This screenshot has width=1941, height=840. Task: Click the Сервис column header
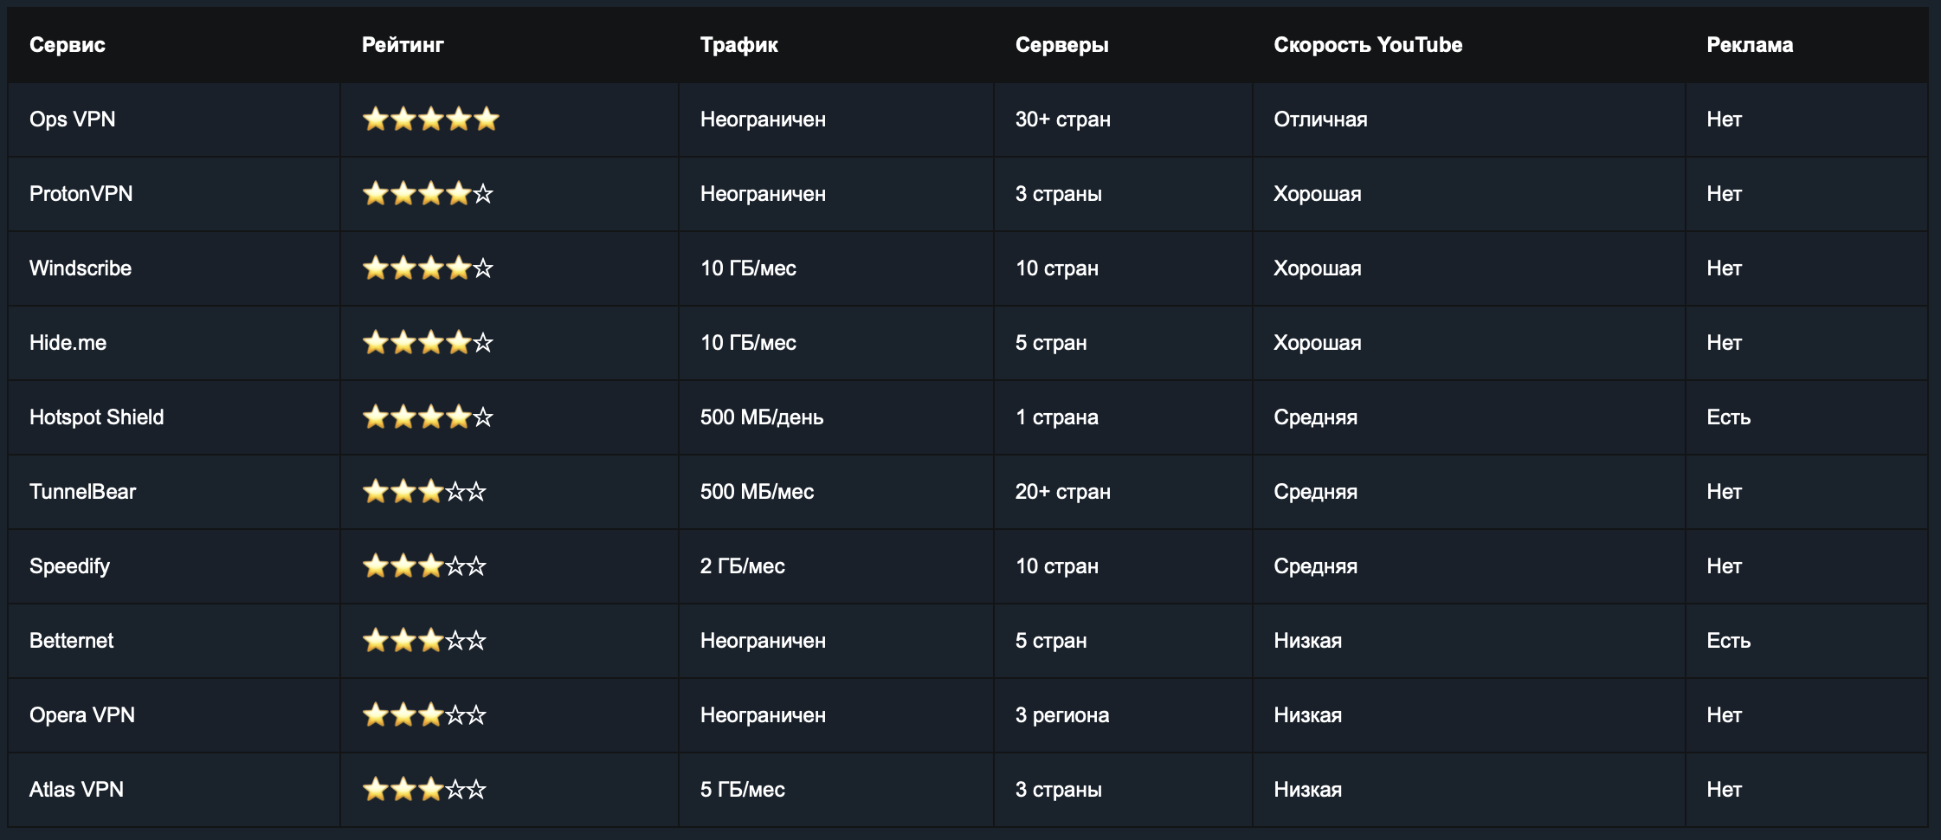tap(68, 45)
